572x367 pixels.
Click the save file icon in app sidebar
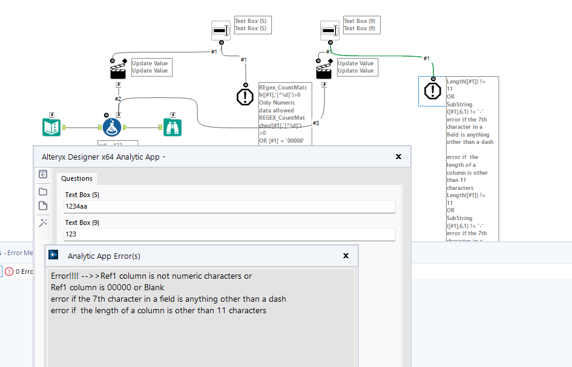(43, 206)
